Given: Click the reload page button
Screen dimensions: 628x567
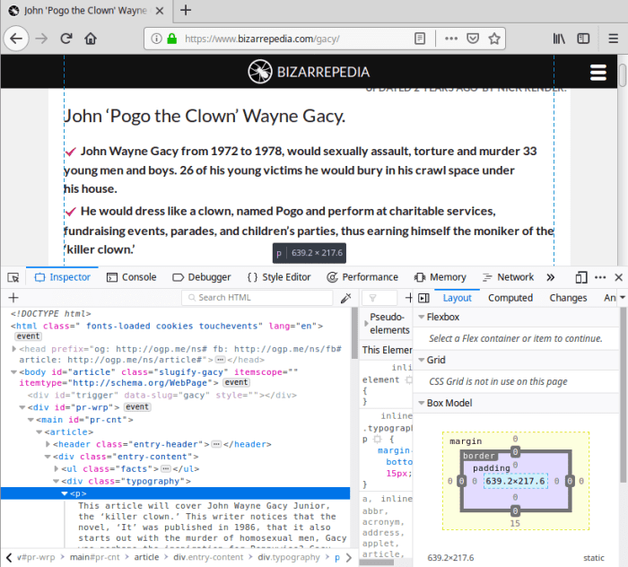Looking at the screenshot, I should [x=65, y=39].
